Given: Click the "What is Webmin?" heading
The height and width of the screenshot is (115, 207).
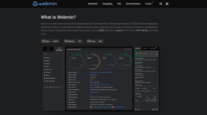Looking at the screenshot, I should pos(58,17).
